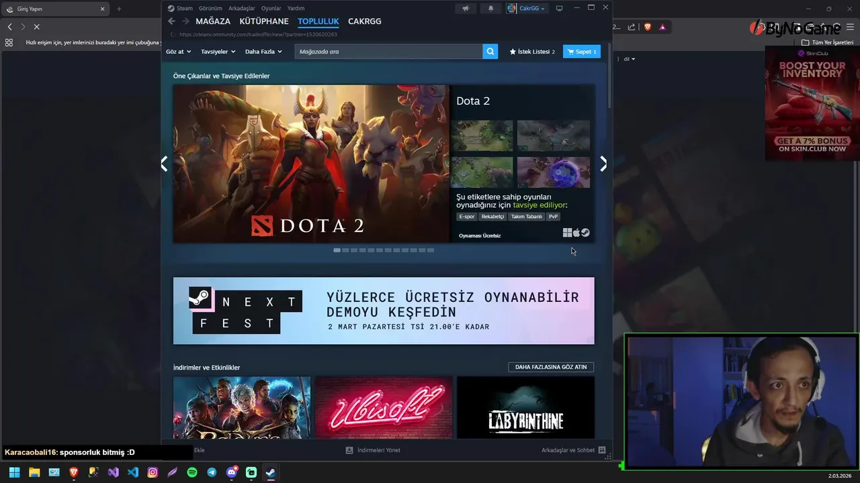Viewport: 860px width, 483px height.
Task: Switch to MAĞAZA tab
Action: 213,21
